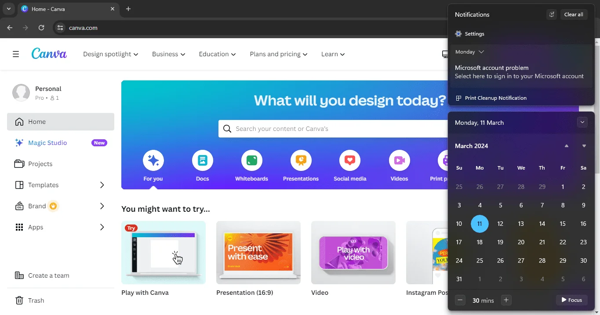The height and width of the screenshot is (315, 600).
Task: Open the Videos category icon
Action: 400,161
